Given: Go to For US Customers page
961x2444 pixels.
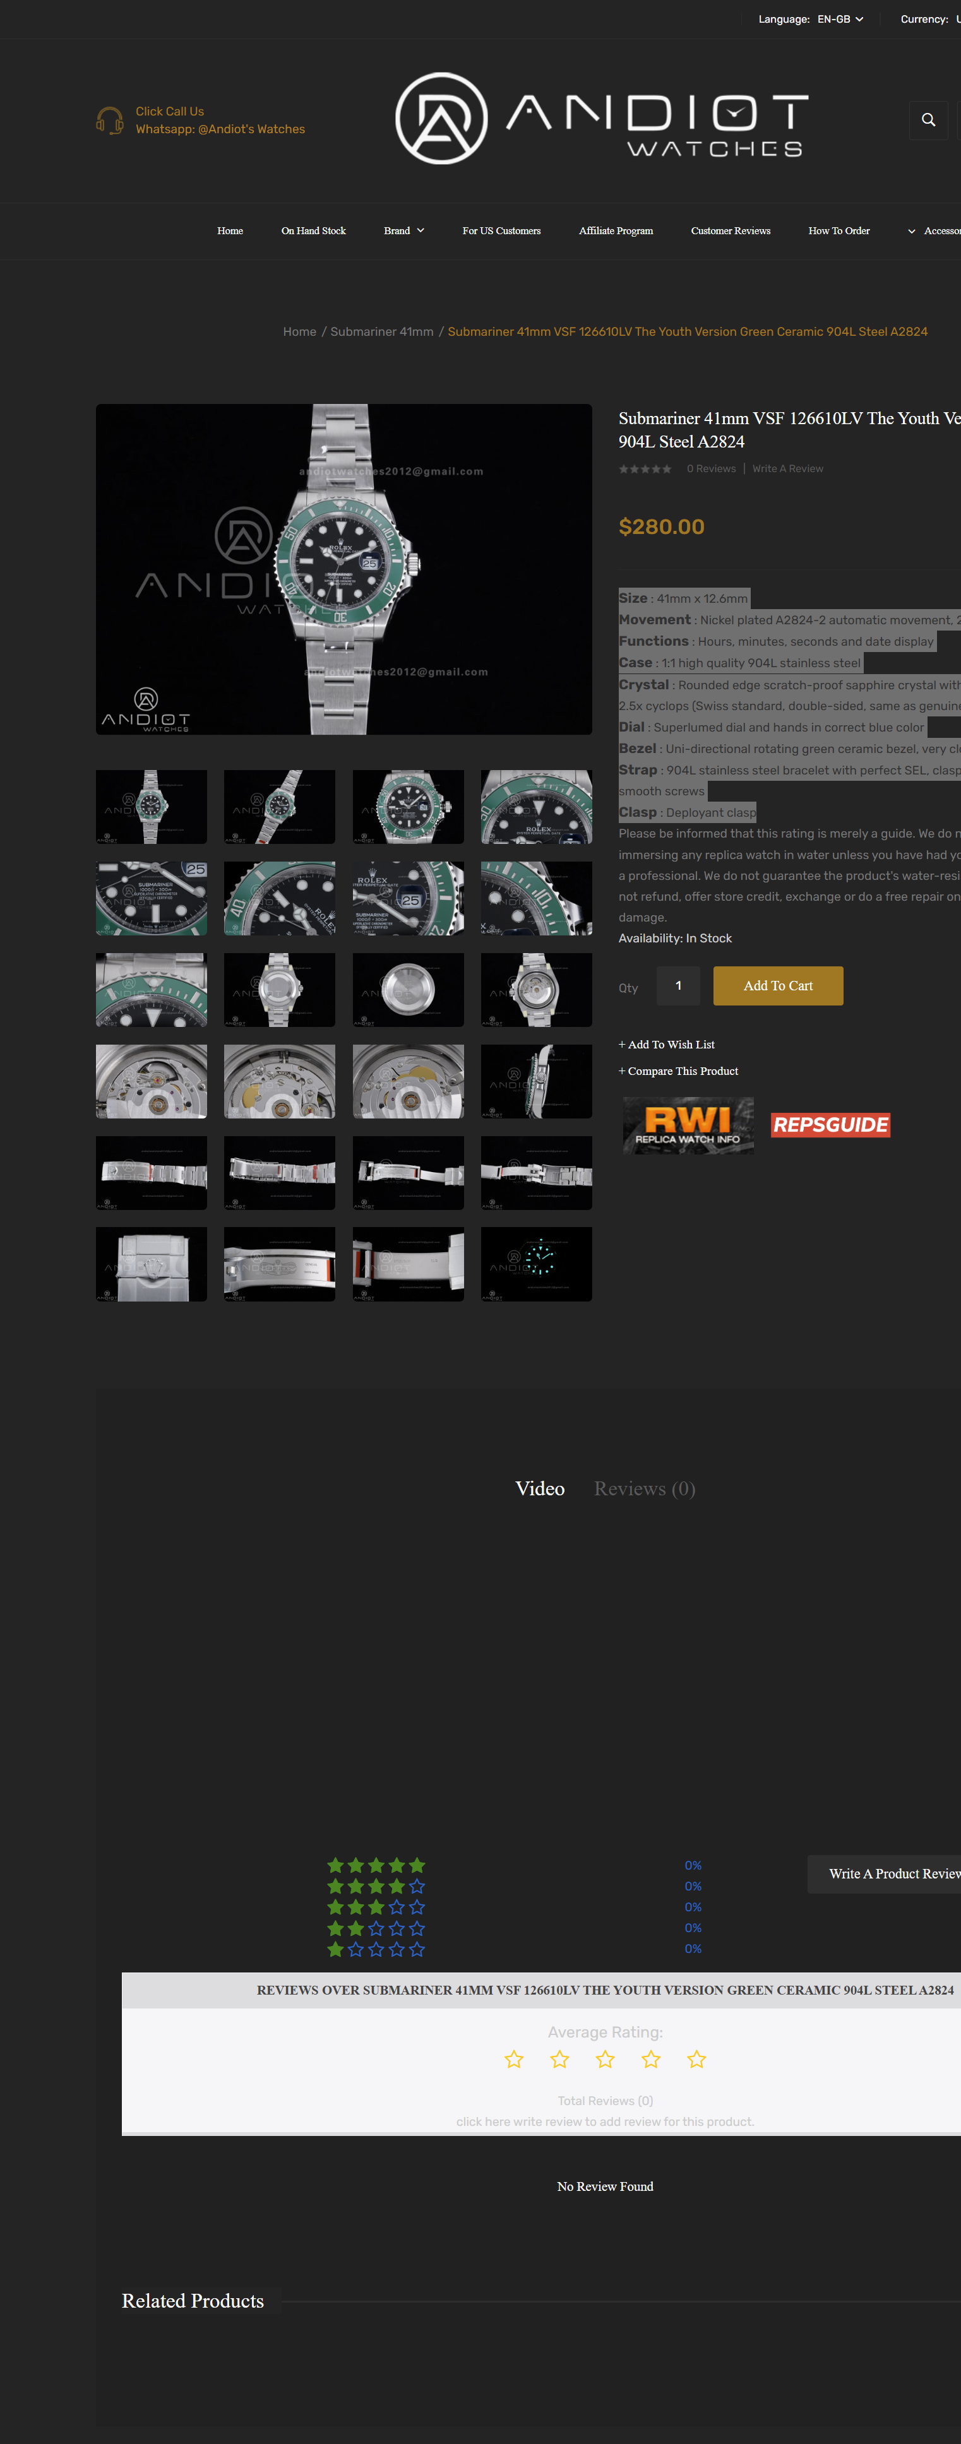Looking at the screenshot, I should tap(501, 230).
